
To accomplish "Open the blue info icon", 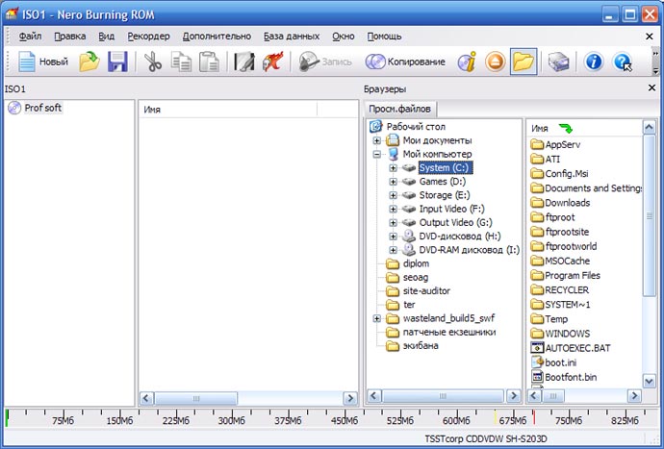I will click(594, 62).
